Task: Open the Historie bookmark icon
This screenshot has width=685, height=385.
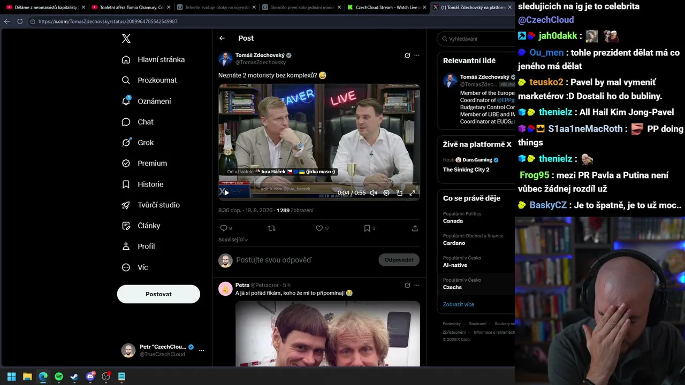Action: [x=126, y=184]
